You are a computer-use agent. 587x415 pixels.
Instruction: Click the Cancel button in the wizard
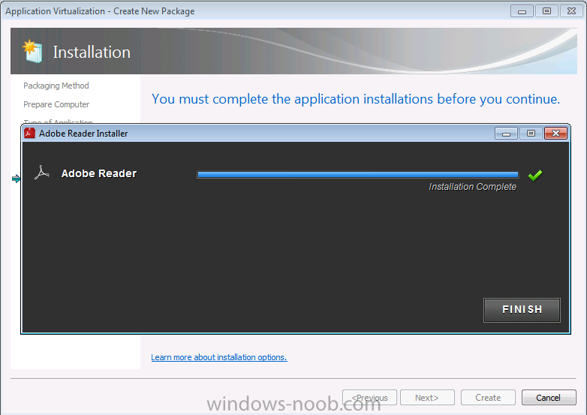(x=549, y=398)
